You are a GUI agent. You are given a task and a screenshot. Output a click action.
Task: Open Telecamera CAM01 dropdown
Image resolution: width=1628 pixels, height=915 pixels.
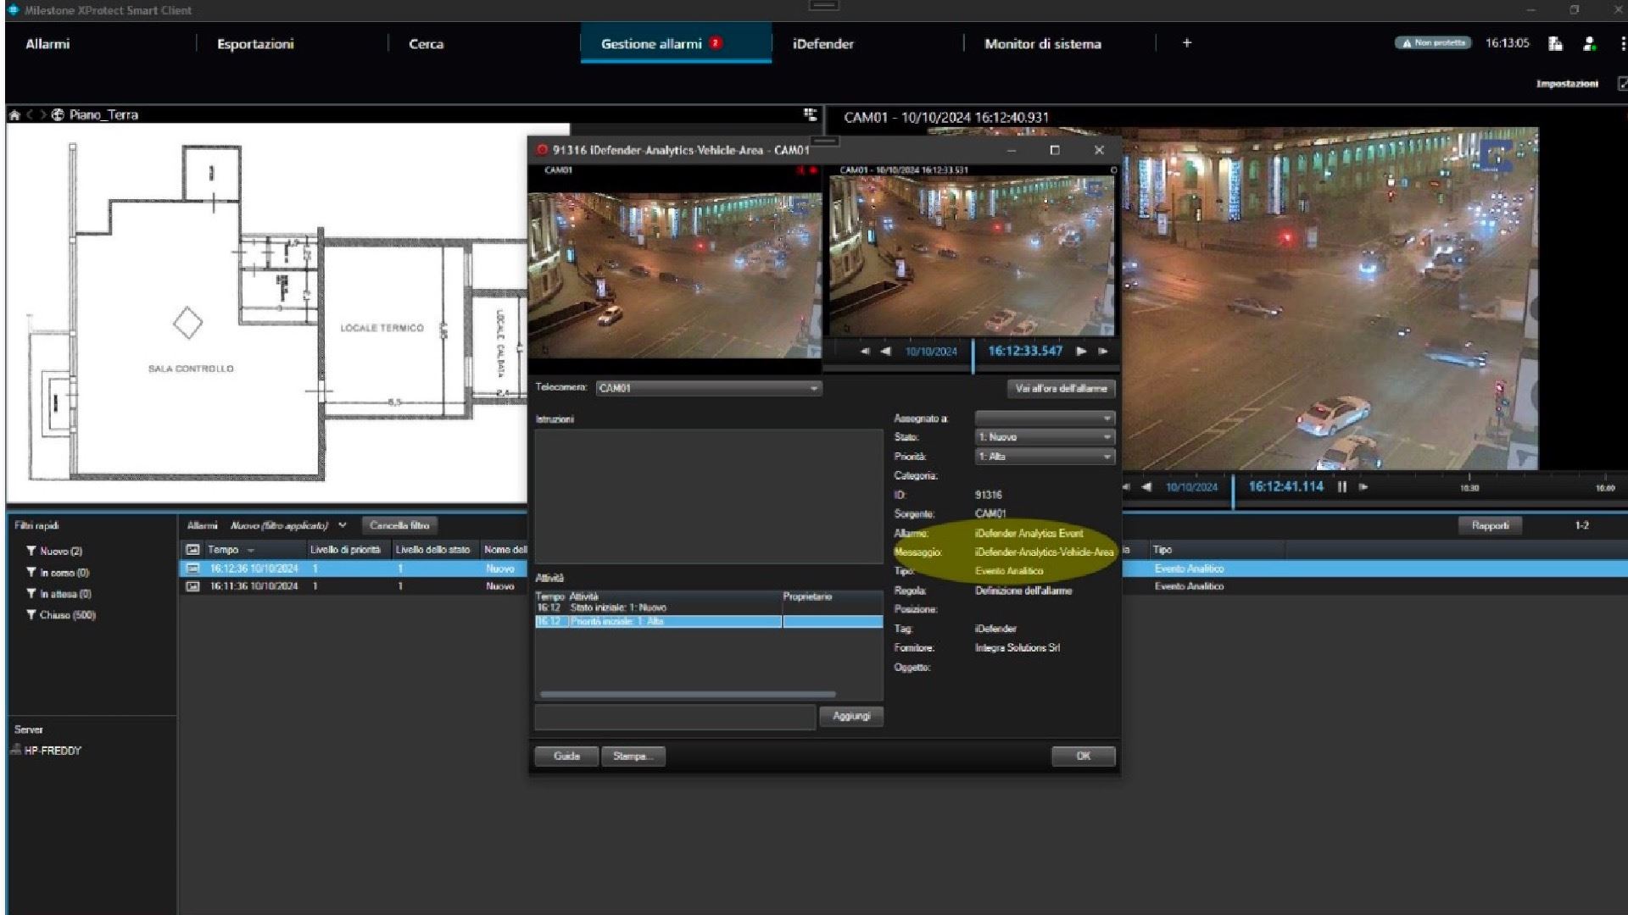point(709,388)
